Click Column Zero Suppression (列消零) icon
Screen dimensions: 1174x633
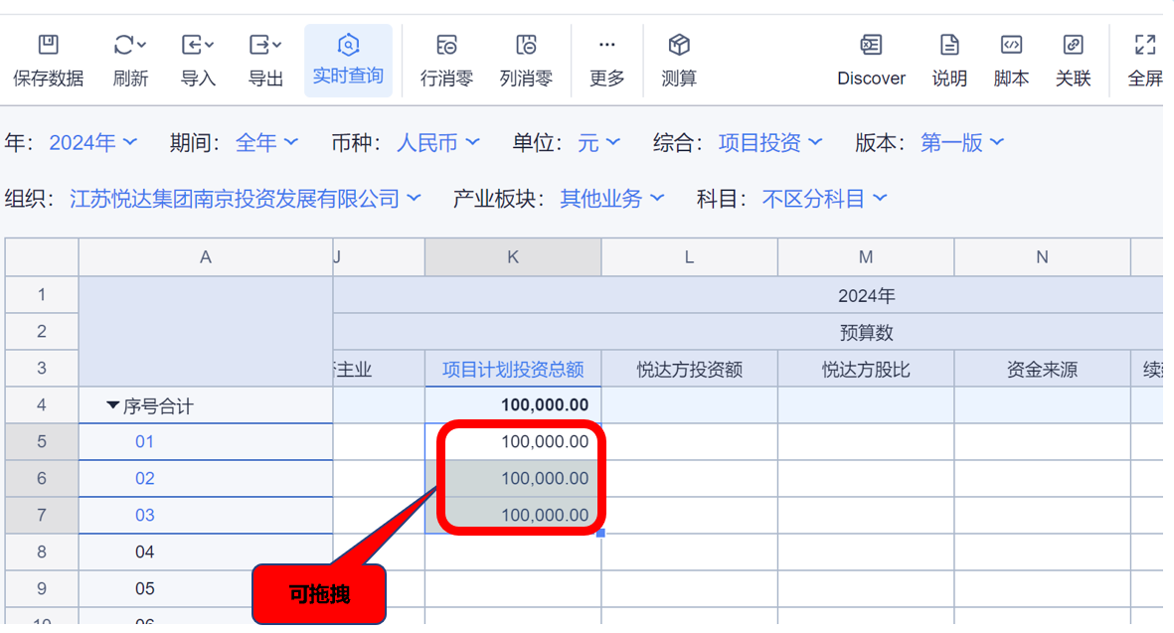click(x=526, y=46)
